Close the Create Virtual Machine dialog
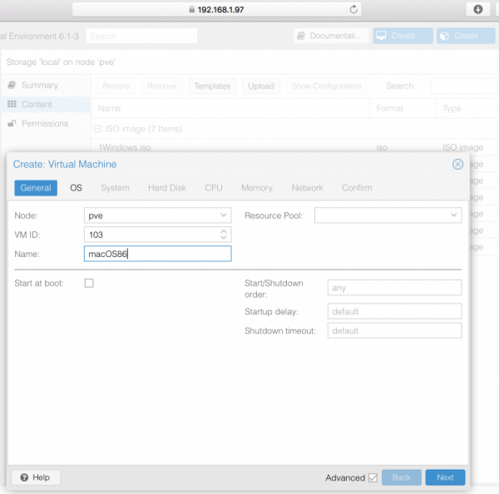Viewport: 499px width, 494px height. click(x=457, y=165)
